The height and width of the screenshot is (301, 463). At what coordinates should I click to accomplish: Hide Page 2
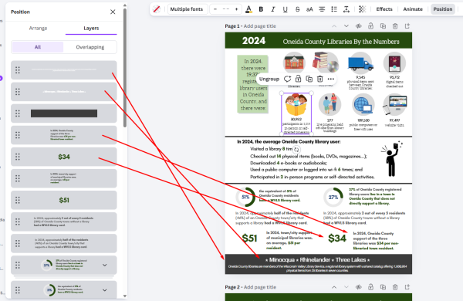(359, 287)
